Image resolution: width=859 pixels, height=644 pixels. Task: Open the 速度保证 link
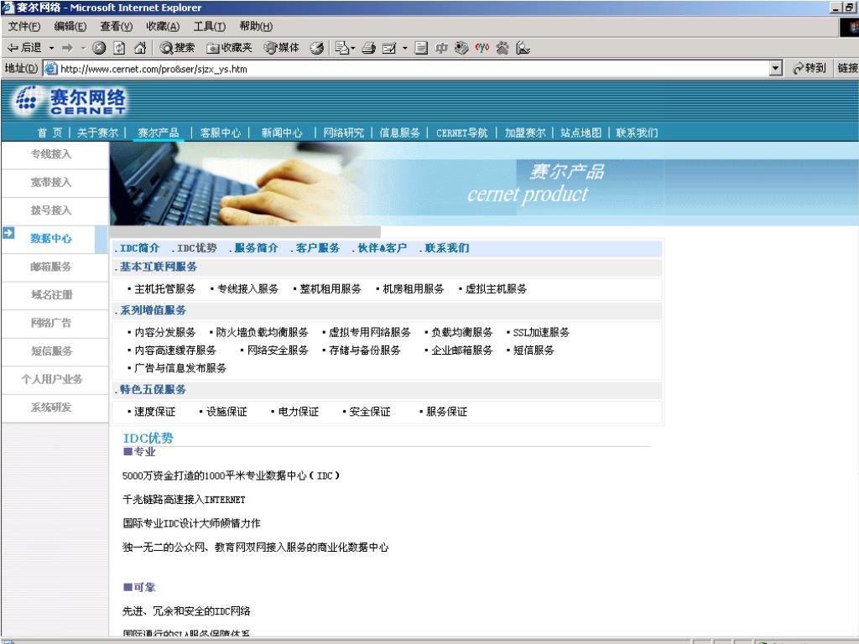(154, 412)
